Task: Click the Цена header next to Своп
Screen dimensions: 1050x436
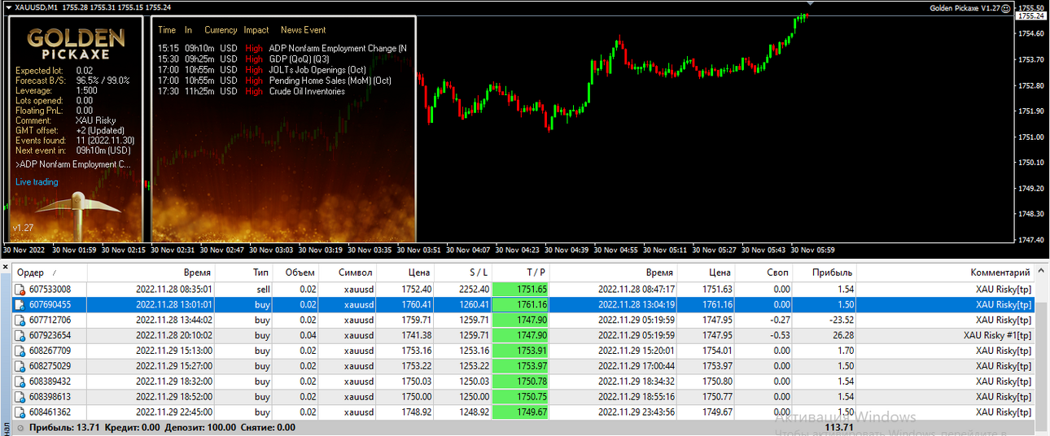Action: pos(707,272)
